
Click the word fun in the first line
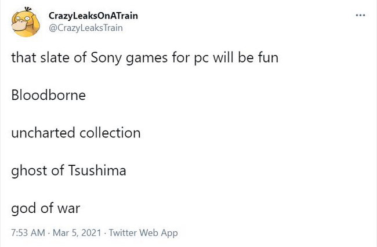pos(269,57)
